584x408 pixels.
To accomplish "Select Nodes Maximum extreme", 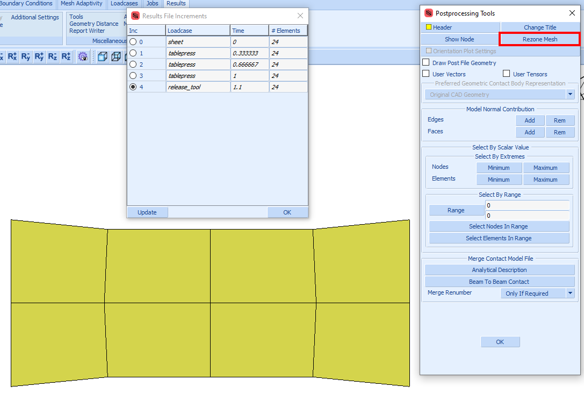I will coord(546,168).
